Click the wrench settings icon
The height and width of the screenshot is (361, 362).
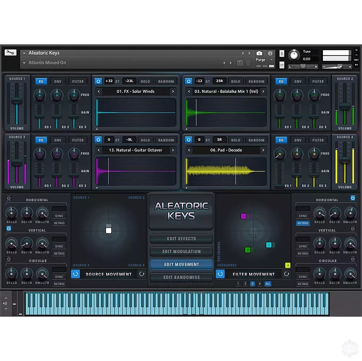pos(10,53)
